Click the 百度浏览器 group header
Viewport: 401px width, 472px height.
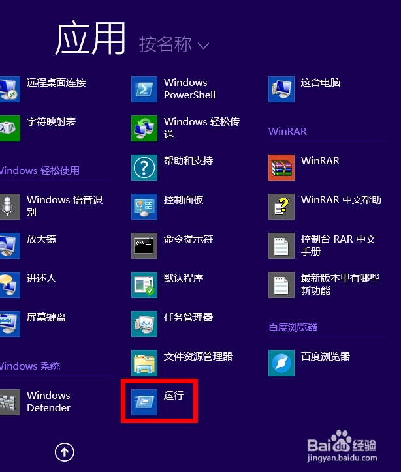[x=293, y=327]
